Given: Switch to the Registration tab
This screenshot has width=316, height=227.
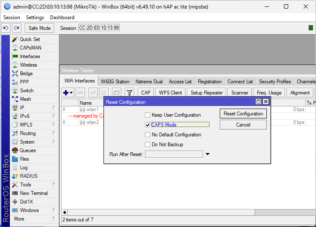Looking at the screenshot, I should [210, 82].
